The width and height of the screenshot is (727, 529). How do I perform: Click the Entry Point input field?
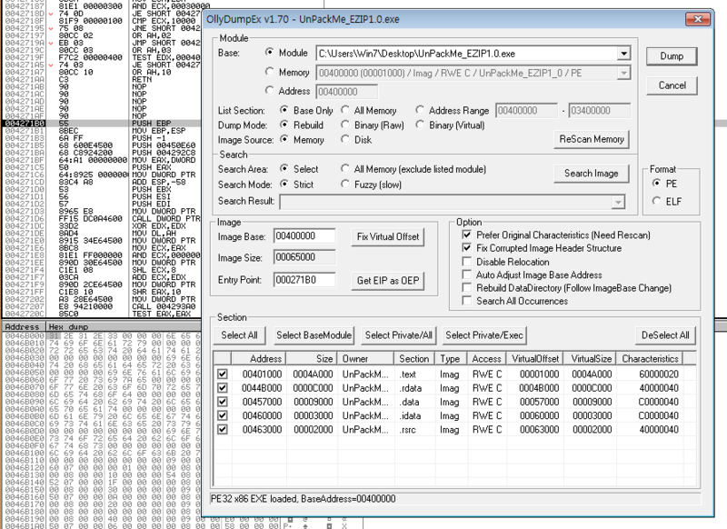(x=304, y=280)
